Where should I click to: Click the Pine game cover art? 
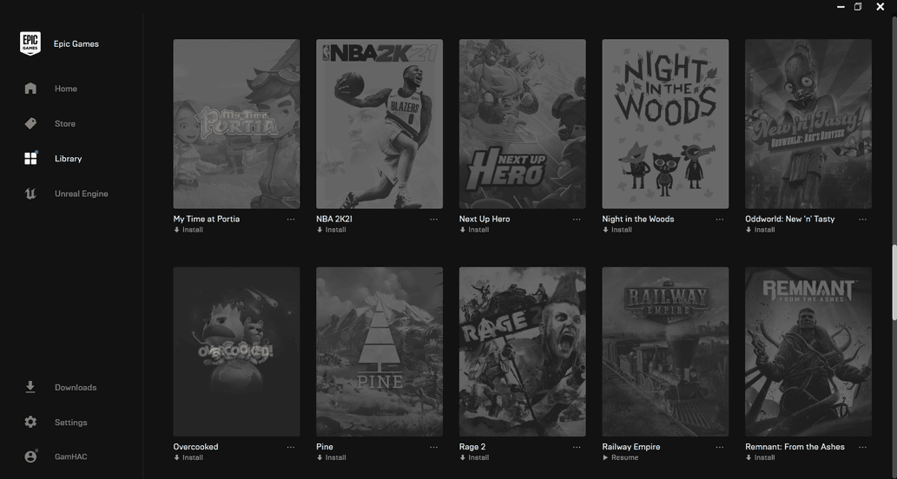coord(379,351)
